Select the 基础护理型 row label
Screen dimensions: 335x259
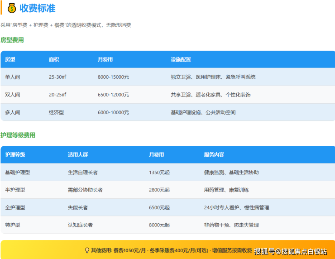point(18,172)
